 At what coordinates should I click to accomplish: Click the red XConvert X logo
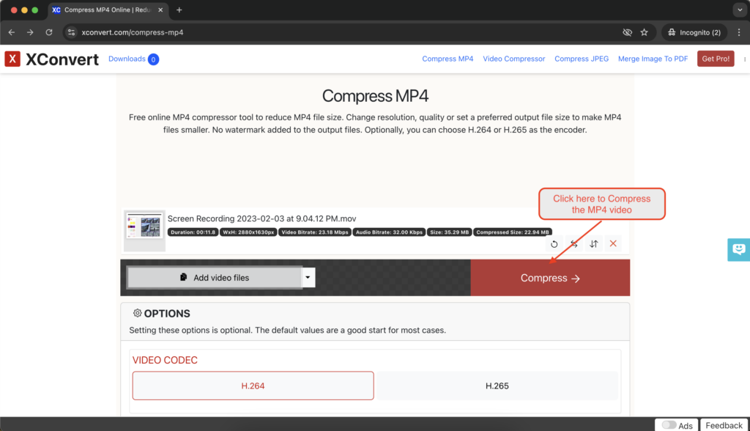tap(12, 59)
